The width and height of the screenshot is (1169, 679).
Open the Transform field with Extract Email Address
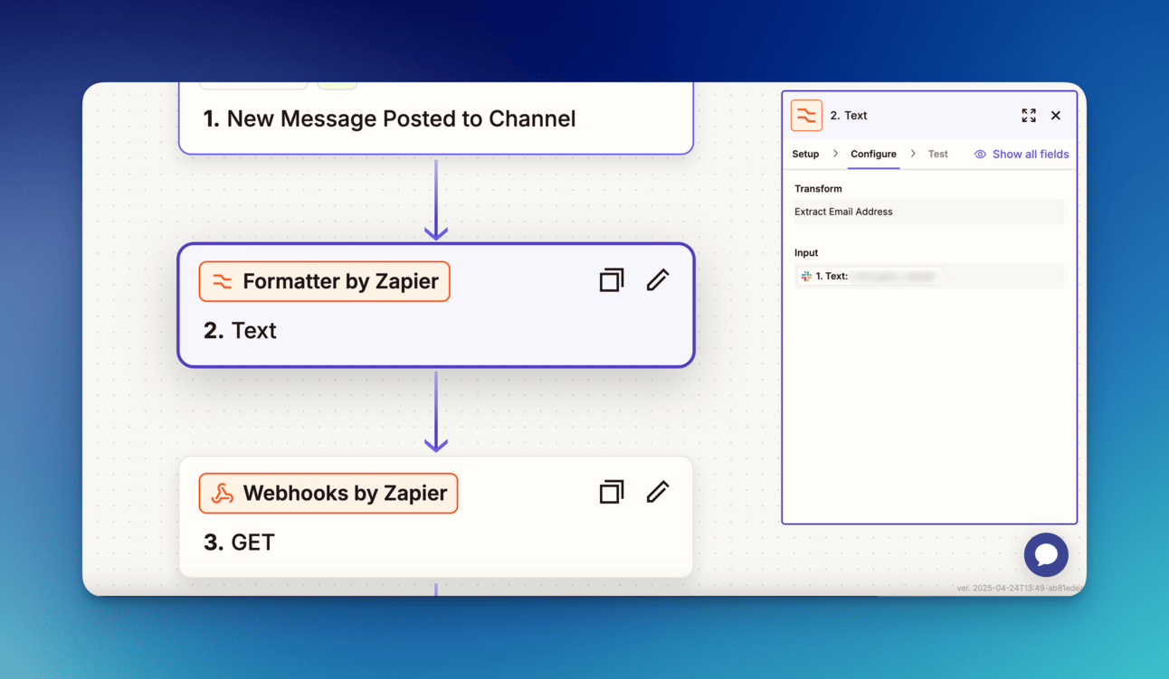point(929,212)
